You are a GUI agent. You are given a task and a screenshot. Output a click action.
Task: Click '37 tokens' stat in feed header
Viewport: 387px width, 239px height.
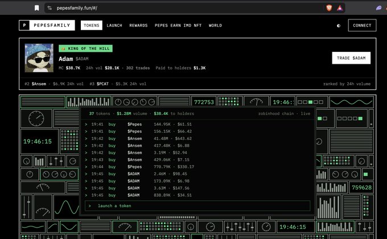pyautogui.click(x=100, y=114)
